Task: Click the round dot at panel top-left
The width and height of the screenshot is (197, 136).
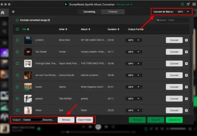Action: 13,12
